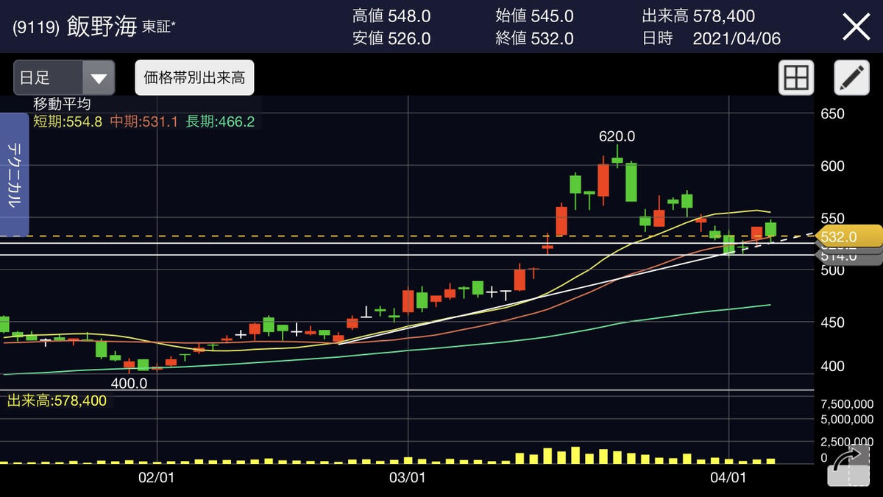Tap the 出来高:578,400 volume label

pyautogui.click(x=57, y=401)
